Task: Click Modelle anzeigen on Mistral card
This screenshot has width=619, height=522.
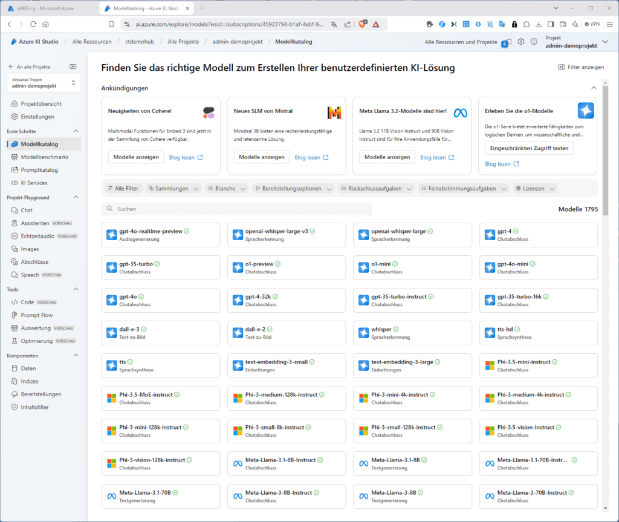Action: [x=261, y=157]
